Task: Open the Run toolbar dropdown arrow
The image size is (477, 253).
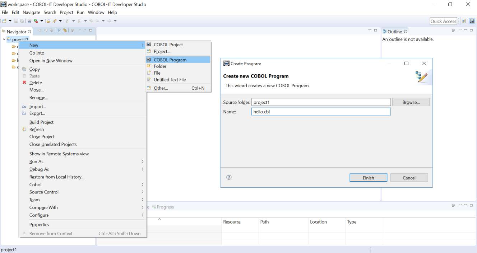Action: (42, 21)
